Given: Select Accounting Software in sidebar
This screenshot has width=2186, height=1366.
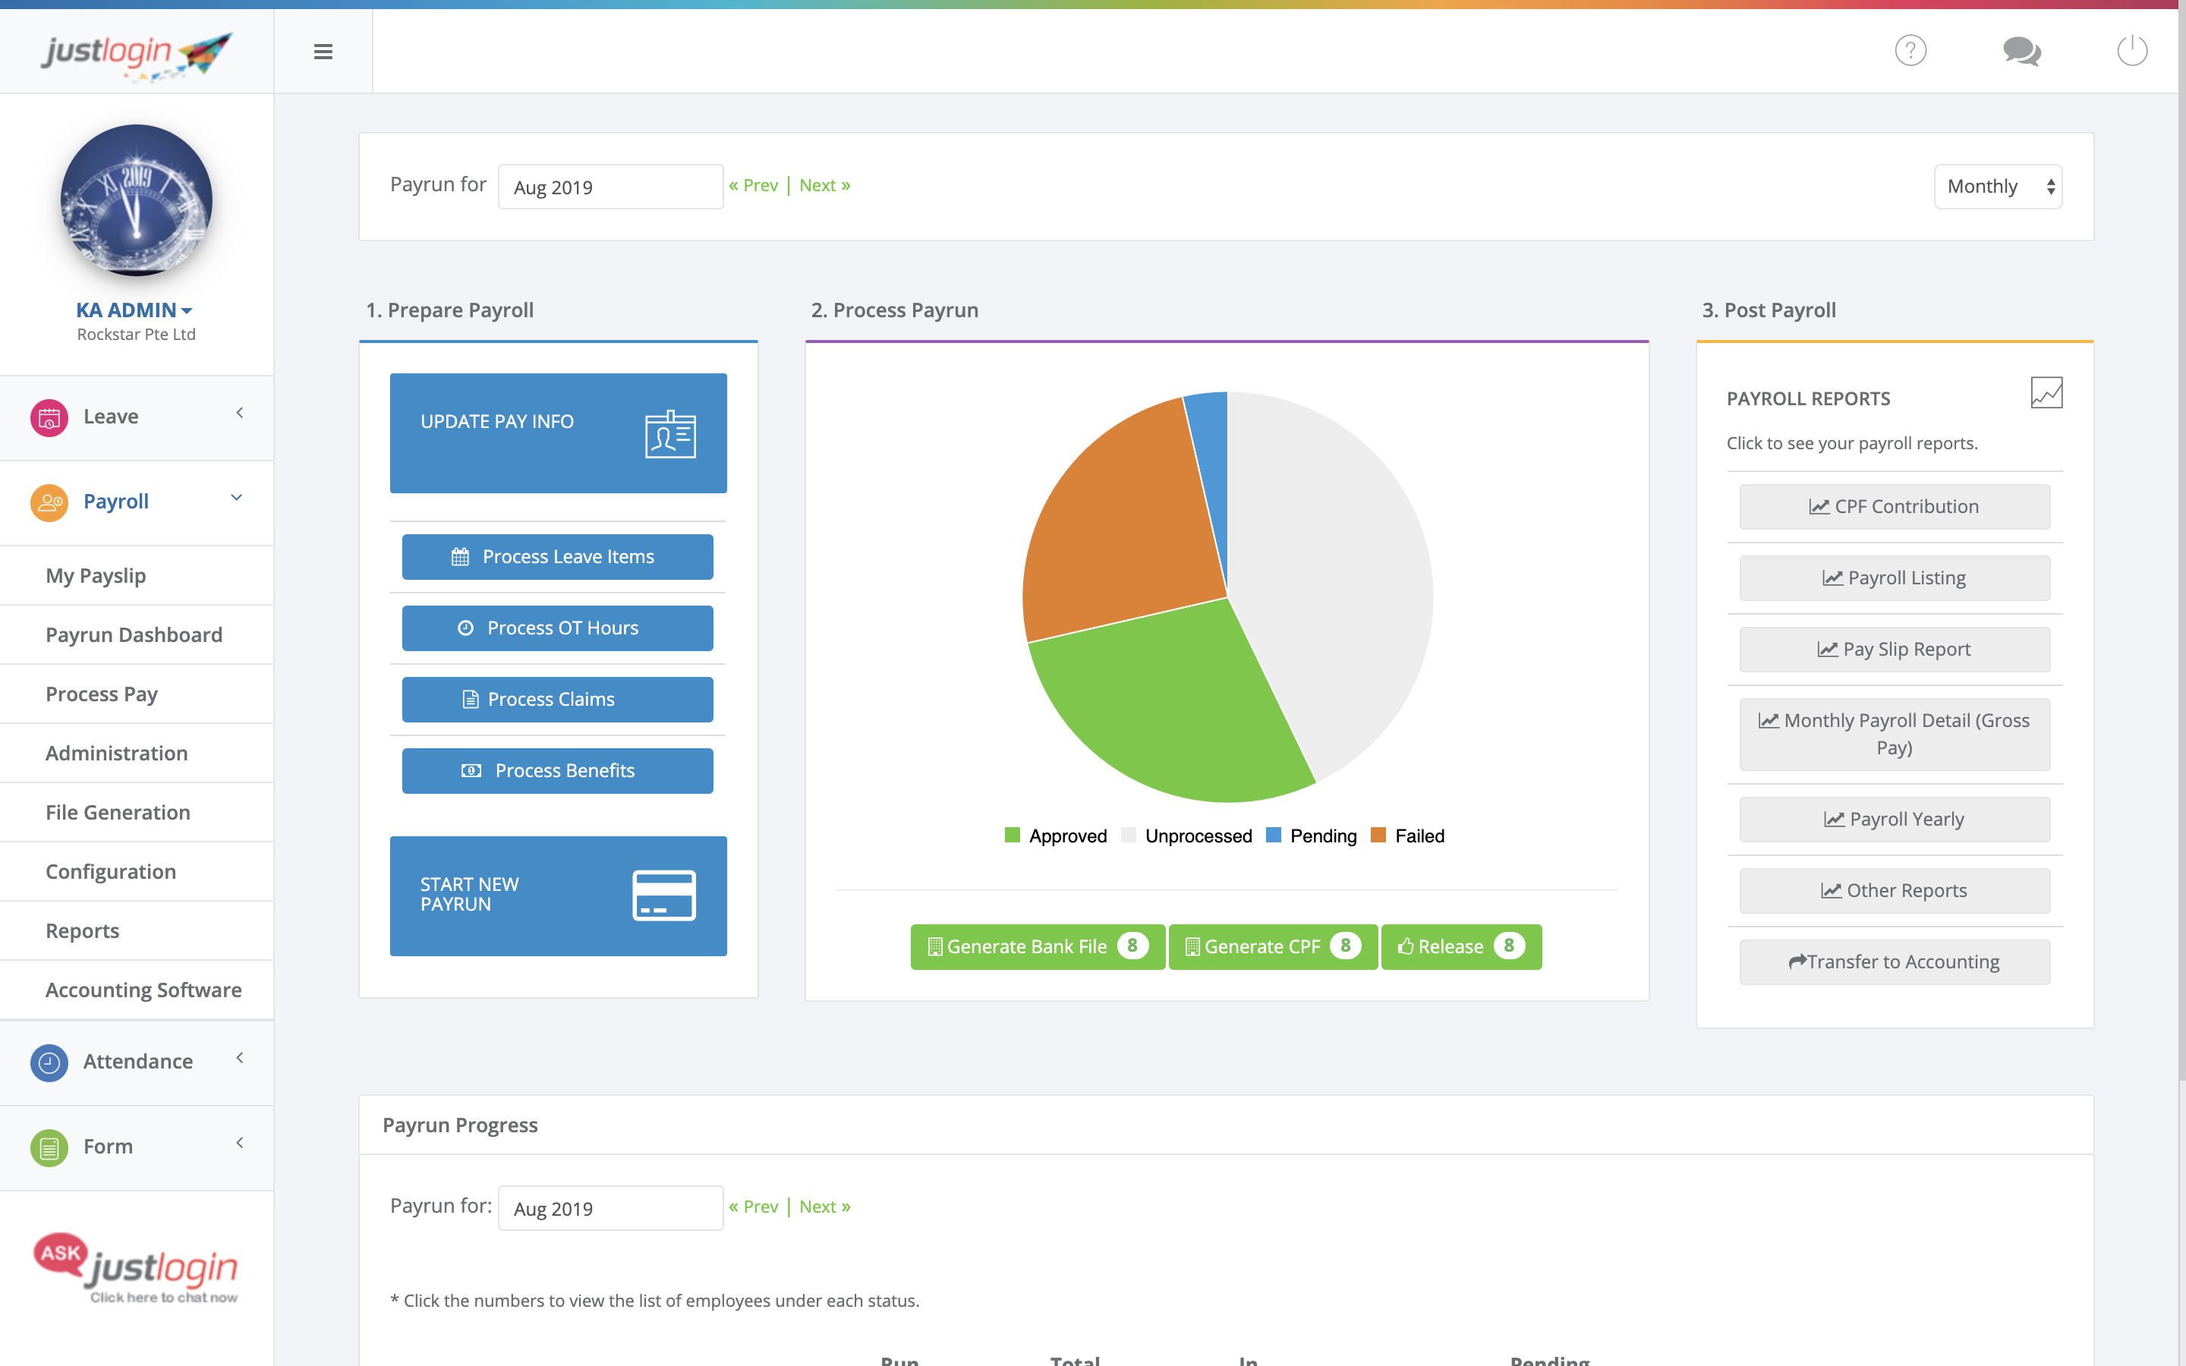Looking at the screenshot, I should 143,990.
